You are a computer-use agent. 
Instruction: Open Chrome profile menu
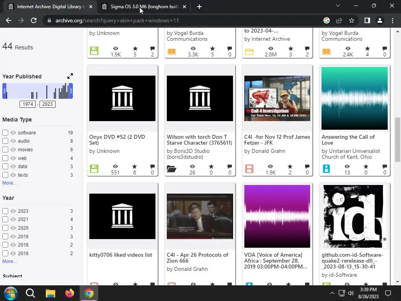tap(380, 20)
